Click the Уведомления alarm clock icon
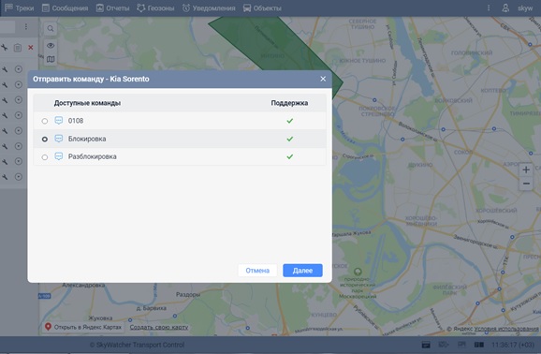 click(x=186, y=7)
